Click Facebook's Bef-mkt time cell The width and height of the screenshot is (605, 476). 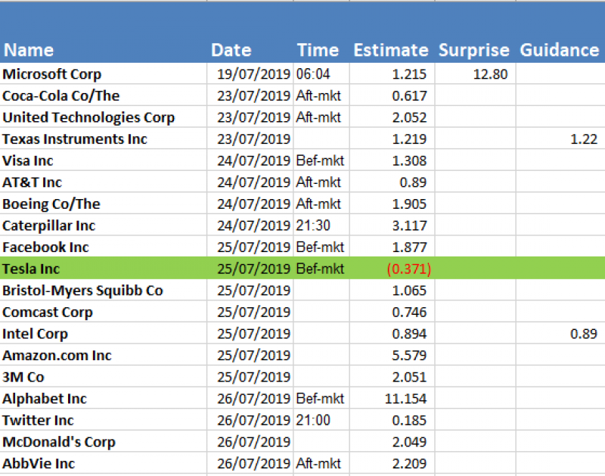point(320,247)
